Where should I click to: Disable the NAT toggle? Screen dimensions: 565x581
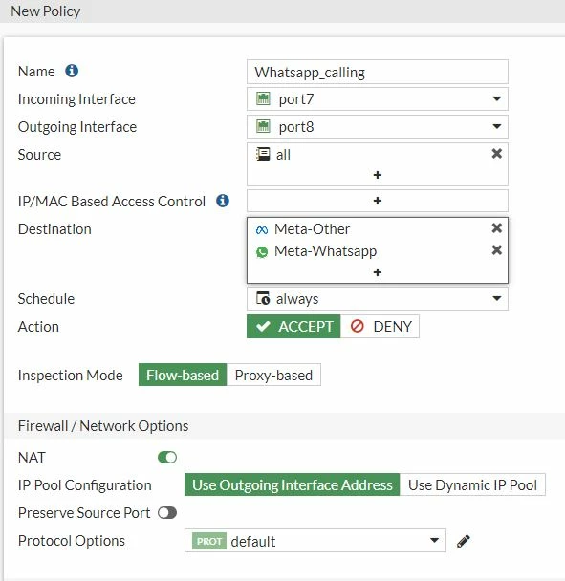point(167,457)
